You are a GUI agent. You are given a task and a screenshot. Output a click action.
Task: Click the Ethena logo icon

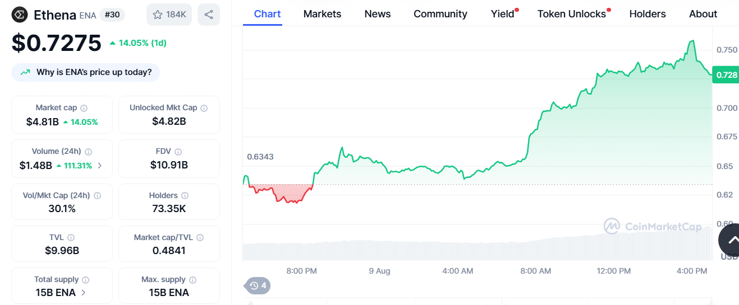tap(20, 15)
